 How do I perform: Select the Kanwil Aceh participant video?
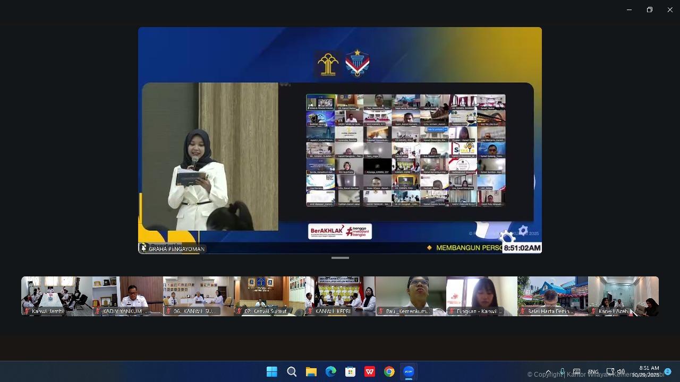point(623,296)
